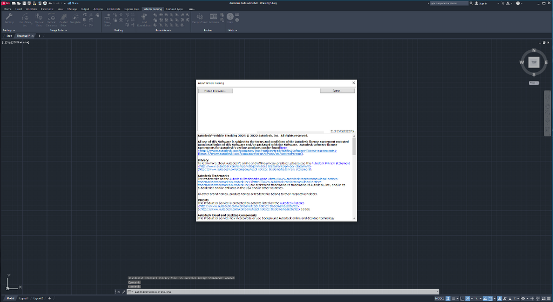Click the Plot printer icon in quick access
This screenshot has width=553, height=302.
tap(45, 3)
